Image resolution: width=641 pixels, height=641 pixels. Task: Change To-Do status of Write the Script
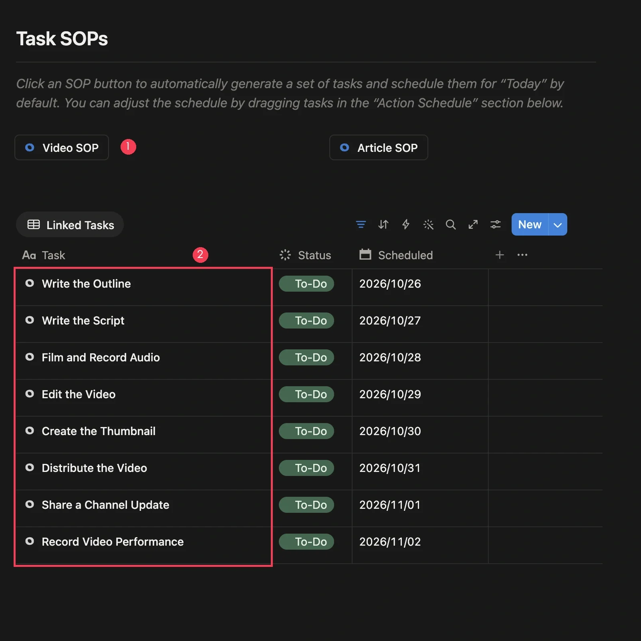tap(306, 320)
